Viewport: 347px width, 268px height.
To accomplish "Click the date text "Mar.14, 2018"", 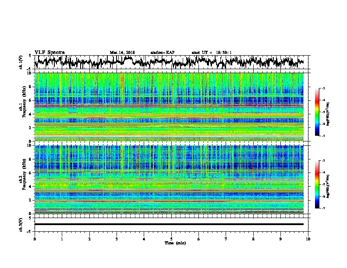I will coord(122,53).
